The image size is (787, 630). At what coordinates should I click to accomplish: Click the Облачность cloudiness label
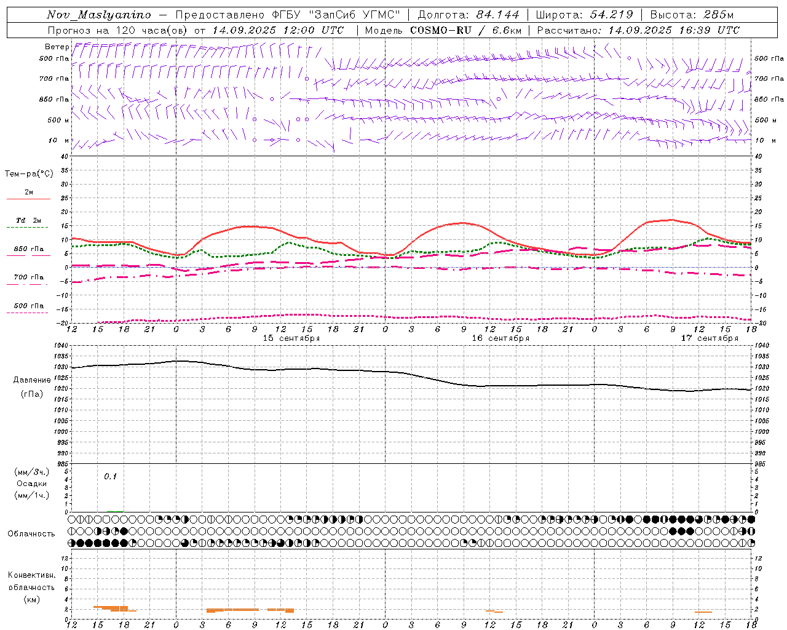tap(31, 533)
